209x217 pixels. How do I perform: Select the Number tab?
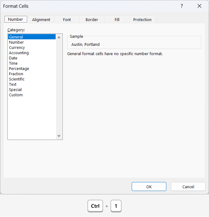point(16,19)
